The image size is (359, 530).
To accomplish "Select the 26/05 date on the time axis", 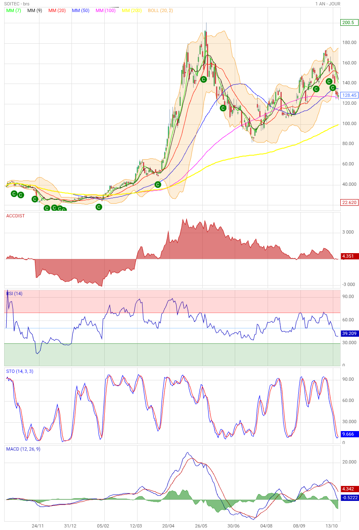I will (x=202, y=526).
